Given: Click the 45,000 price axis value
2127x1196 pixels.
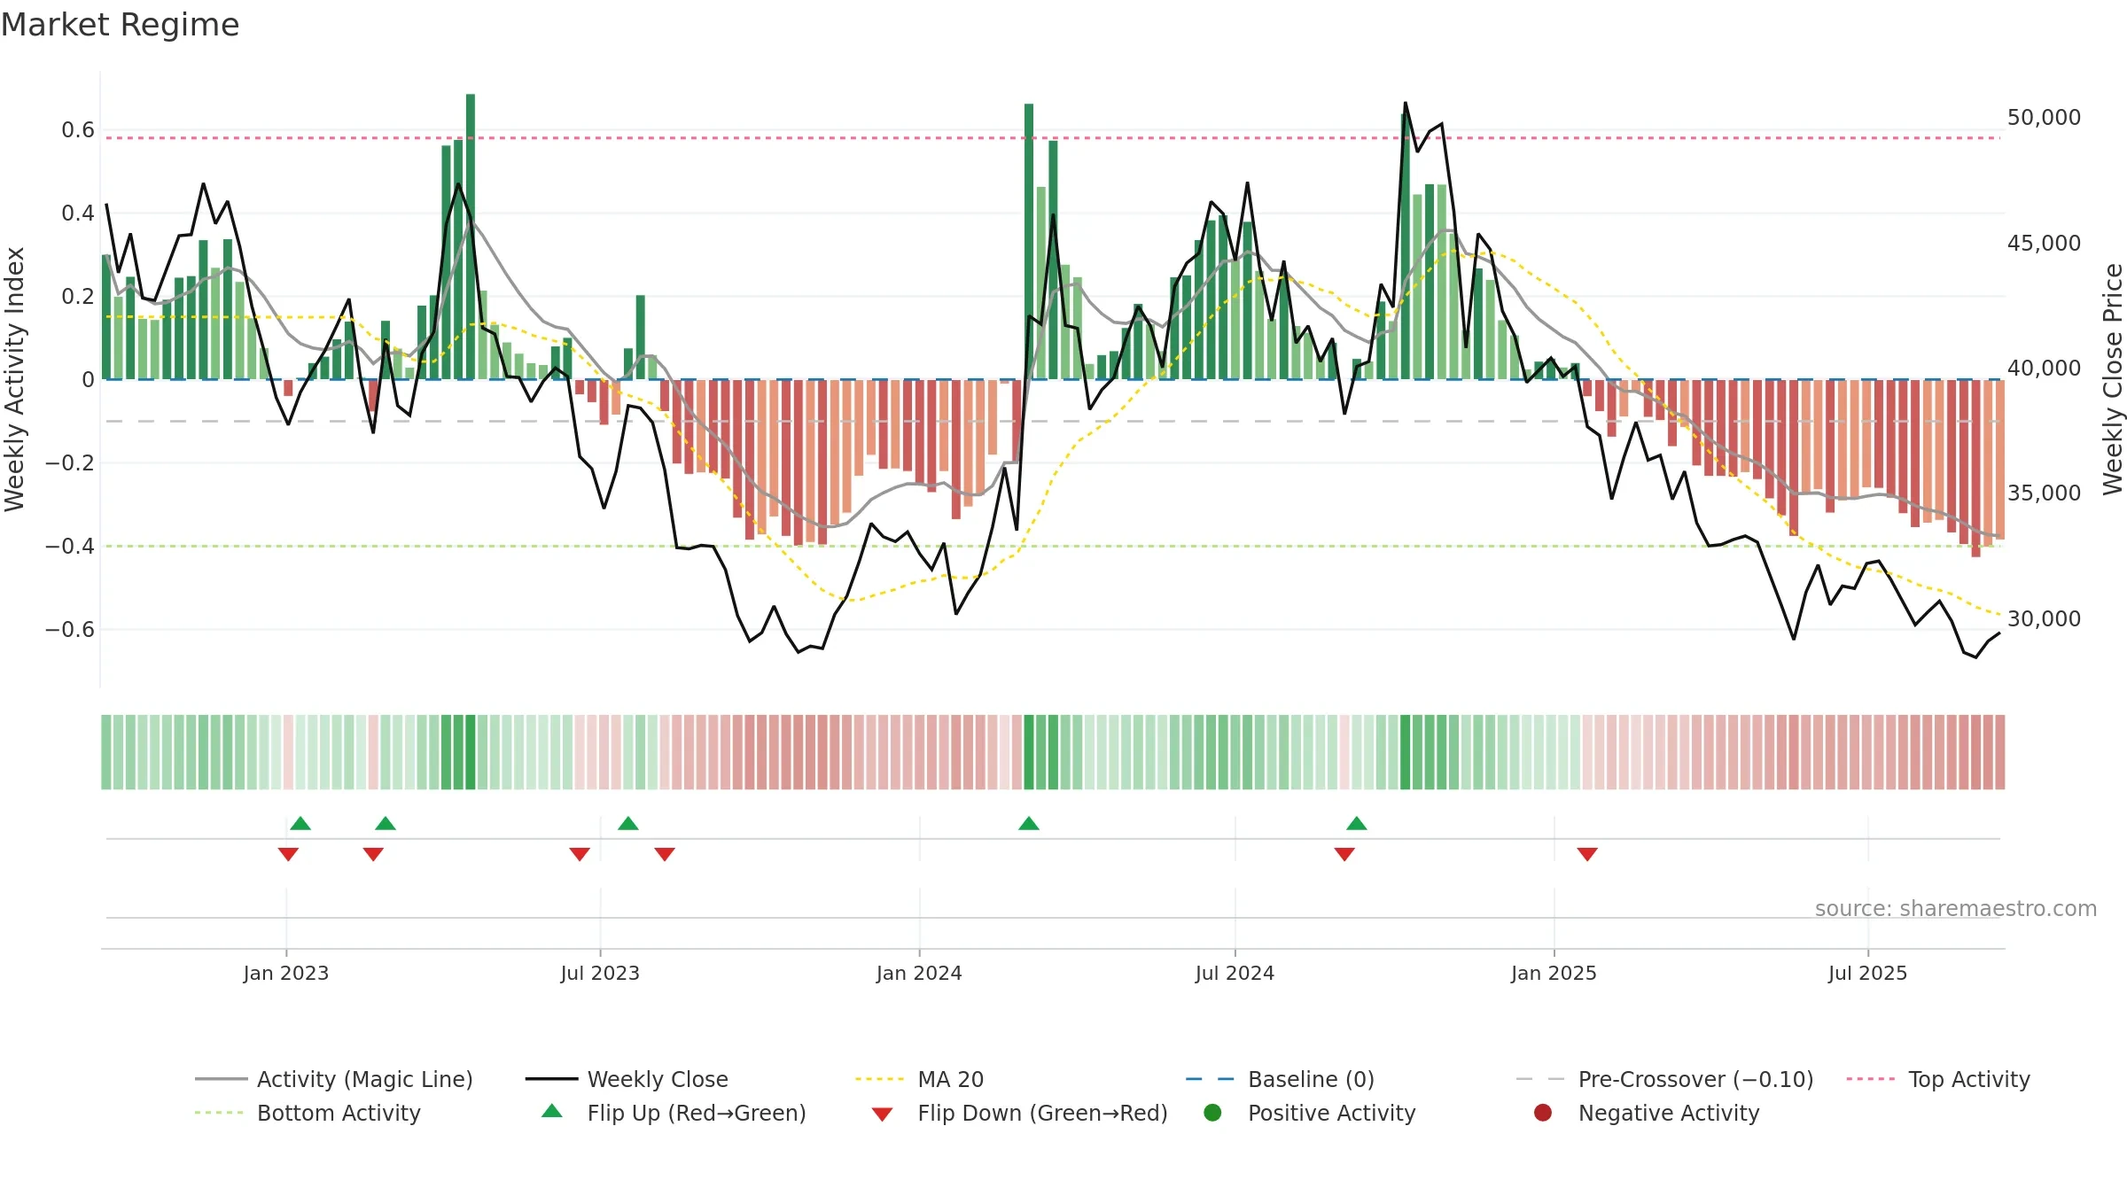Looking at the screenshot, I should (2044, 244).
